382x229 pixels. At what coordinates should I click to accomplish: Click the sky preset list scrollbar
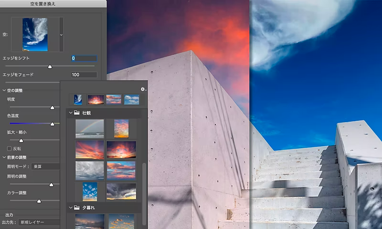pos(144,194)
